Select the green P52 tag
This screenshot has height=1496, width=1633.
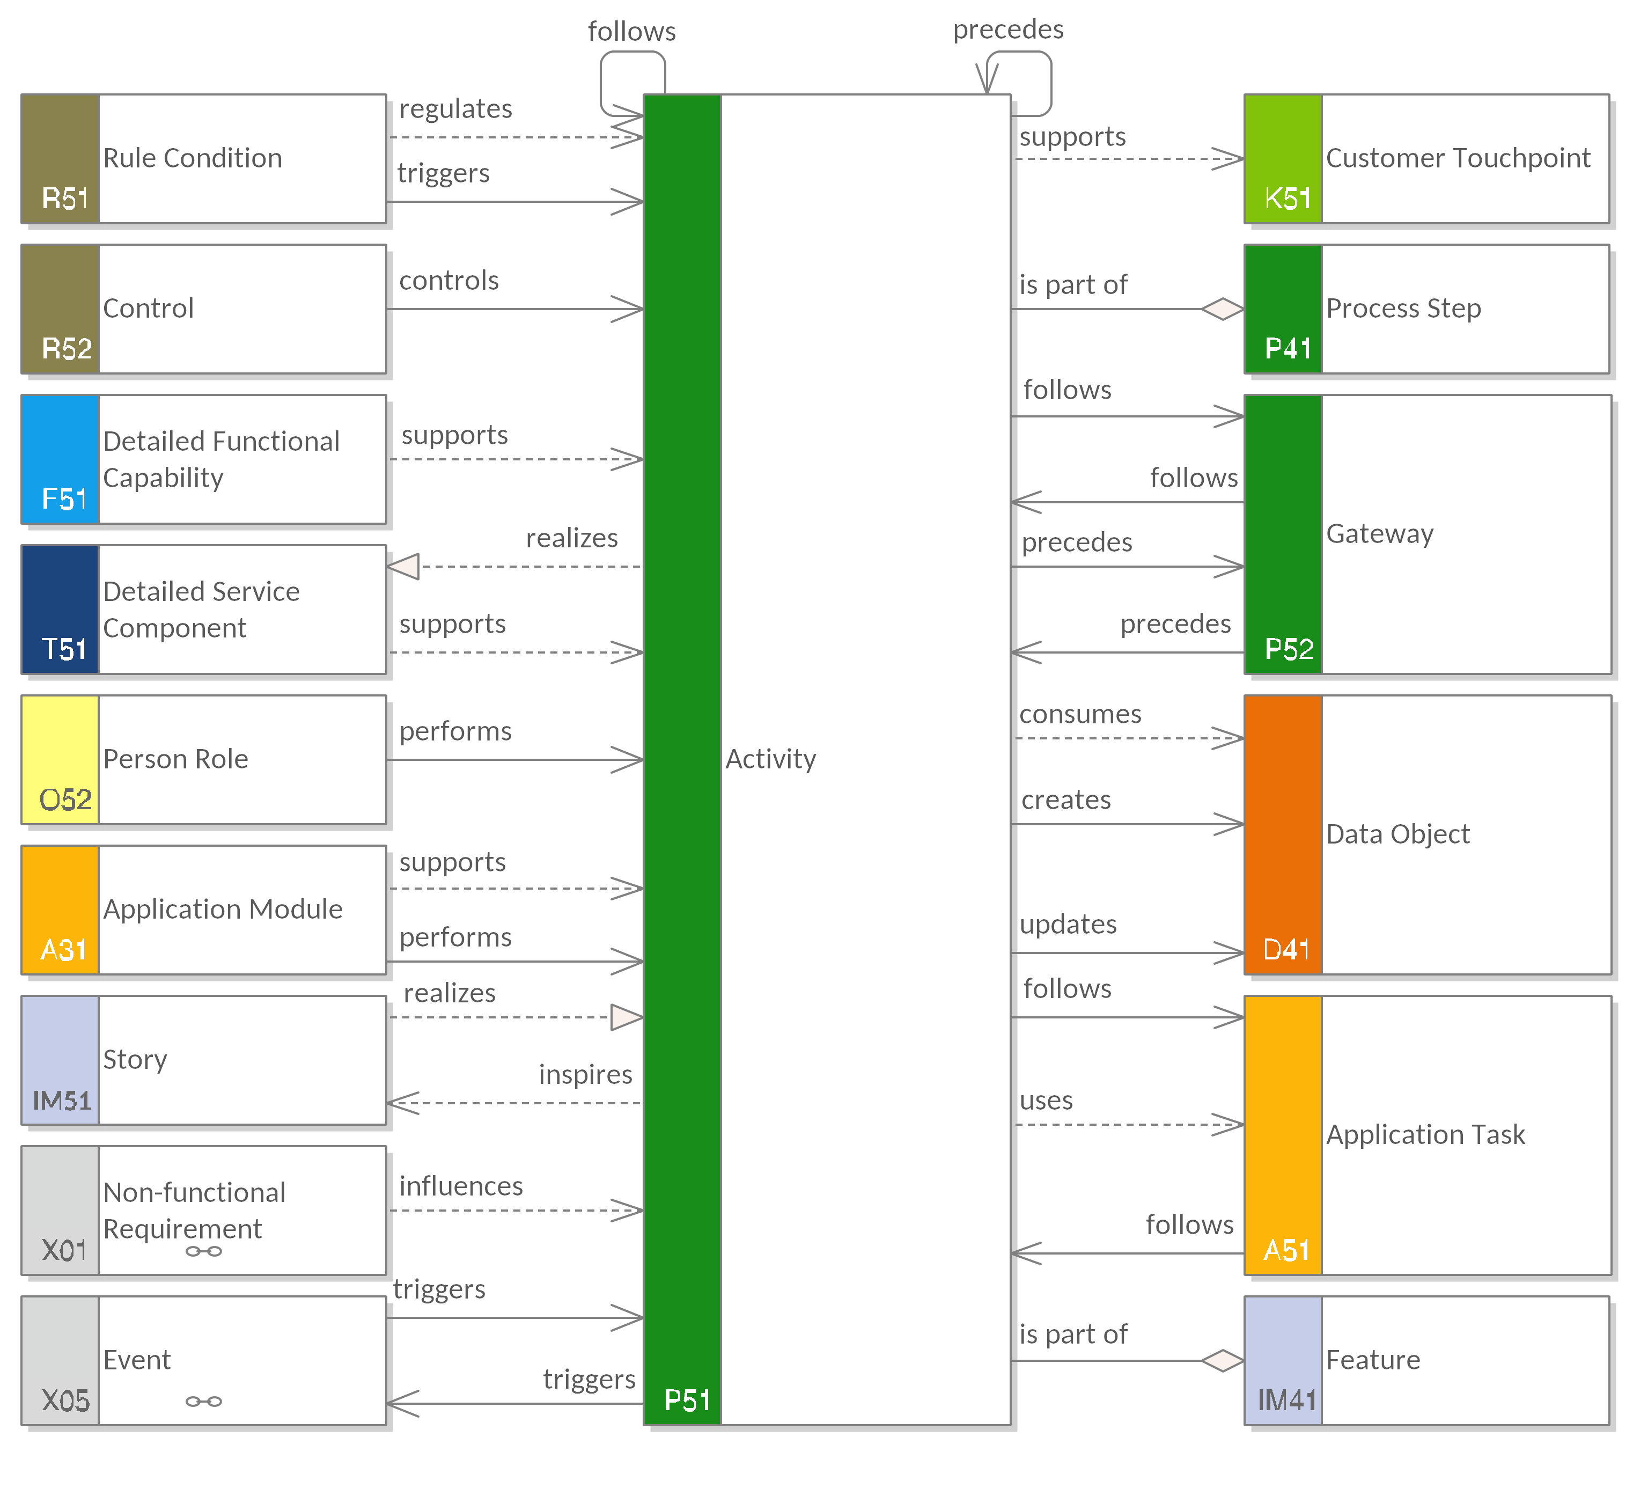(x=1283, y=534)
